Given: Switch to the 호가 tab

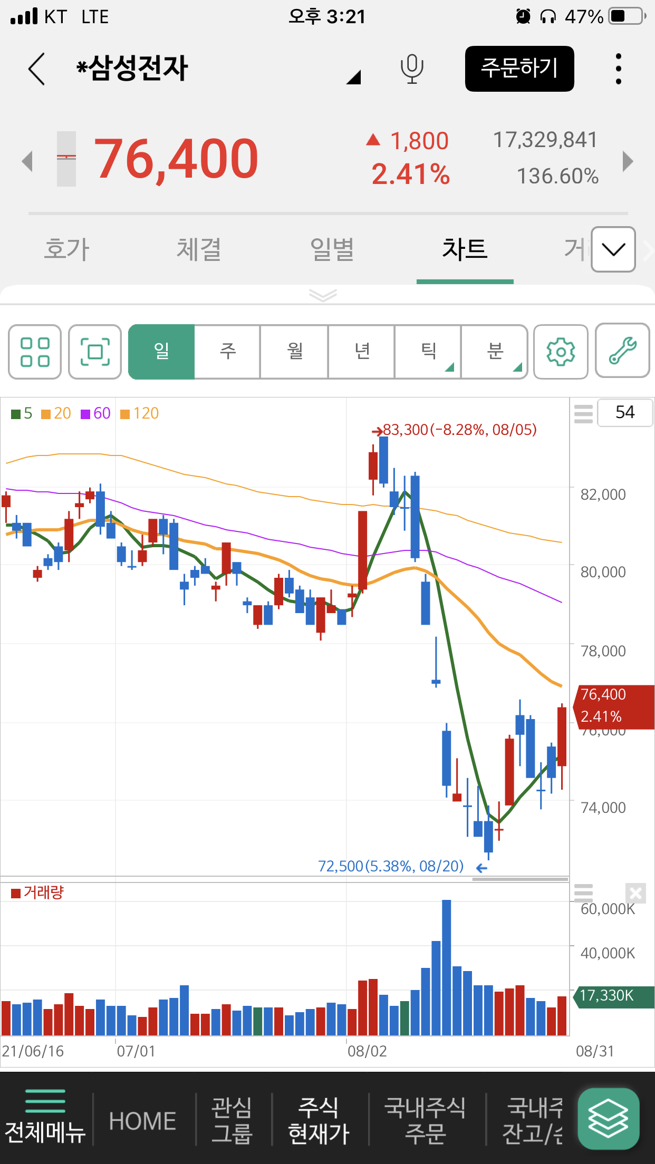Looking at the screenshot, I should click(x=66, y=249).
